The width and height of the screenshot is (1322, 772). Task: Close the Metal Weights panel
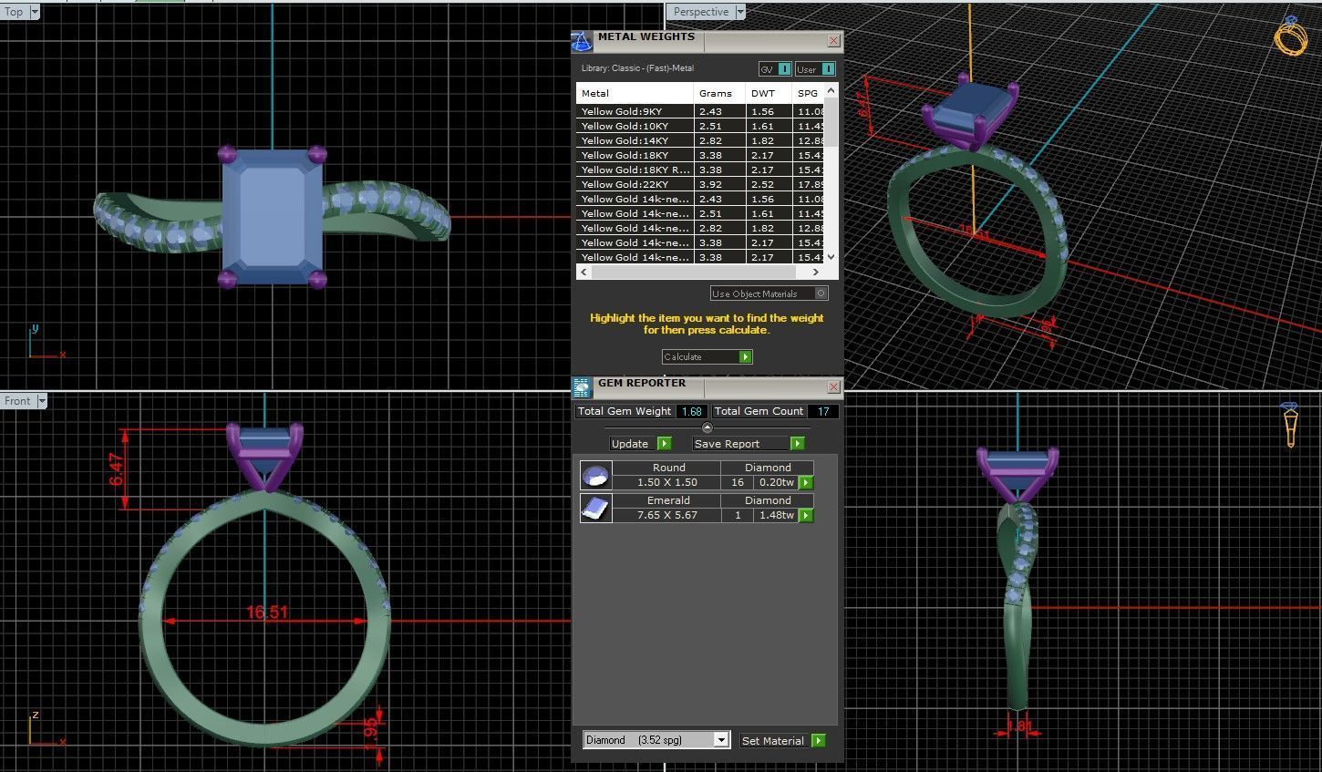click(x=833, y=41)
